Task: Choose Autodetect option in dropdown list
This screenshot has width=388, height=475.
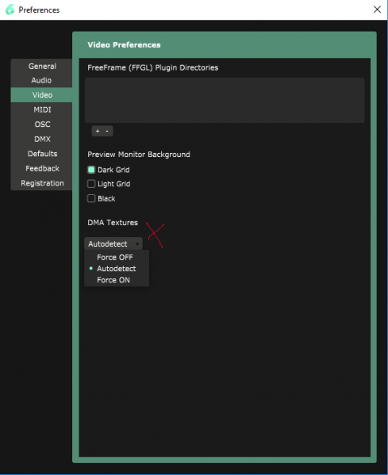Action: click(117, 269)
